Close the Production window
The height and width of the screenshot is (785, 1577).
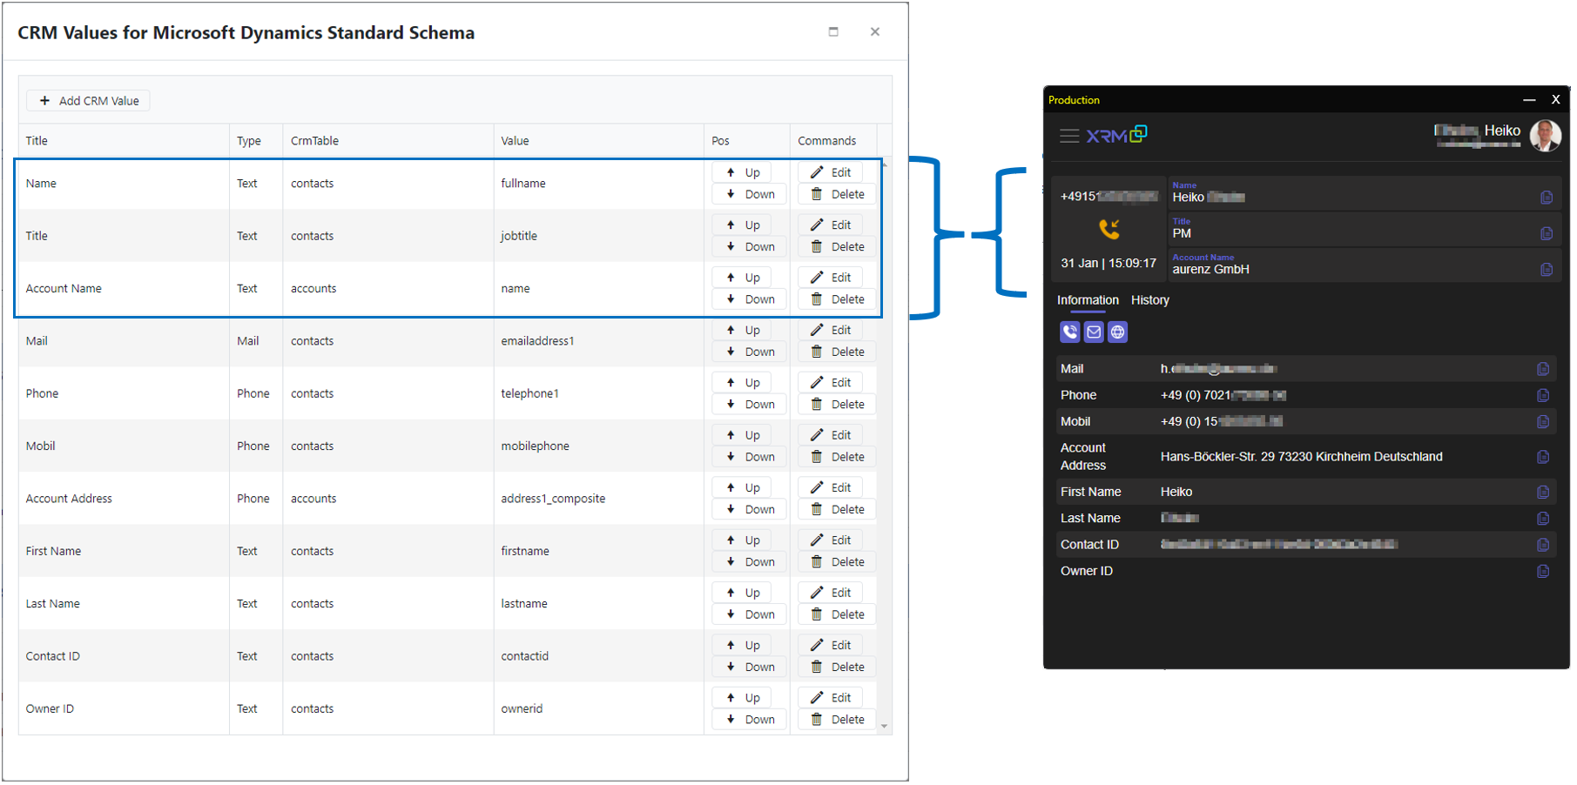point(1555,100)
